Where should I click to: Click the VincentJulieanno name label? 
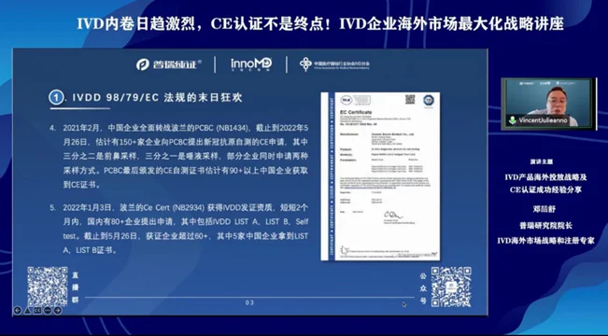(x=543, y=120)
